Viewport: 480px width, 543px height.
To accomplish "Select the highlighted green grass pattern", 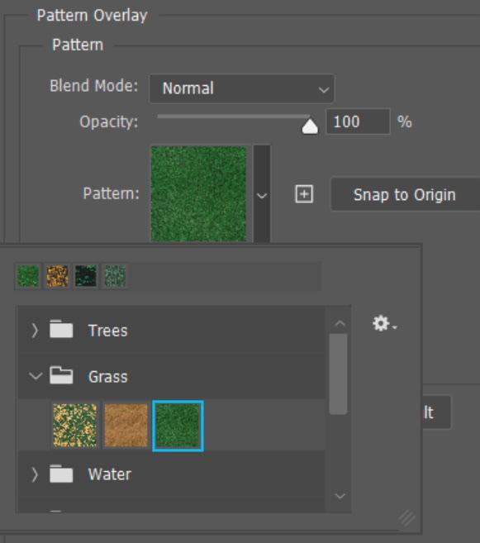I will point(178,426).
